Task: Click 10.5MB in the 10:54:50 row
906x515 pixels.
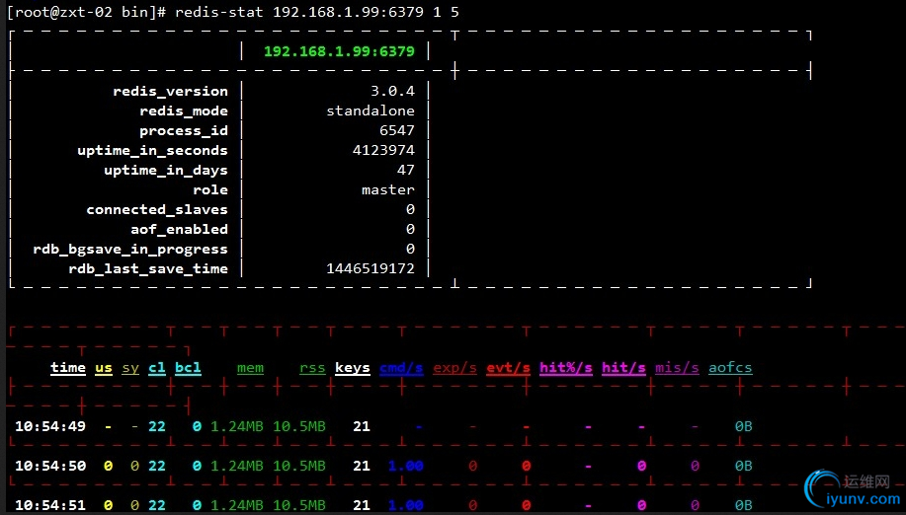Action: coord(299,466)
